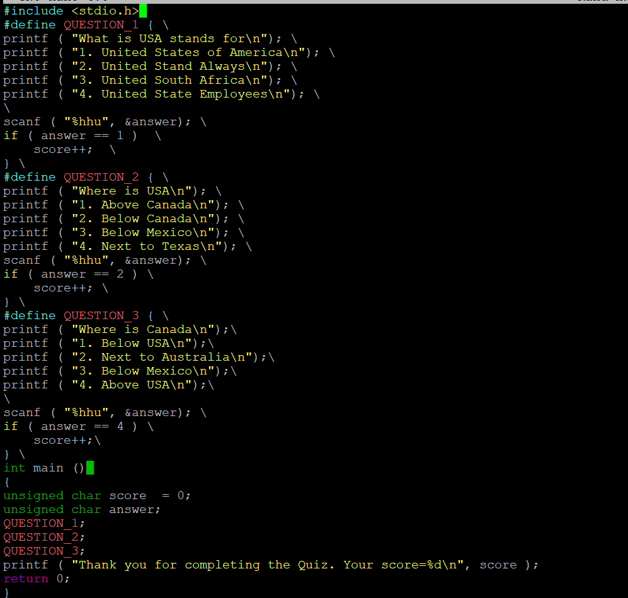Image resolution: width=628 pixels, height=598 pixels.
Task: Place cursor on the #include <stdio.h> line
Action: 69,11
